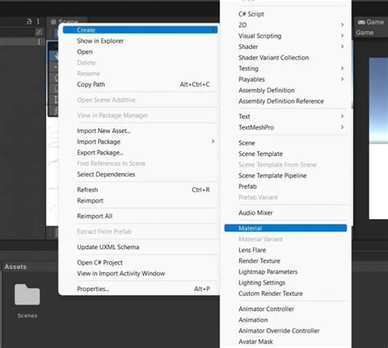Choose Reimport All
The height and width of the screenshot is (348, 388).
pyautogui.click(x=140, y=216)
